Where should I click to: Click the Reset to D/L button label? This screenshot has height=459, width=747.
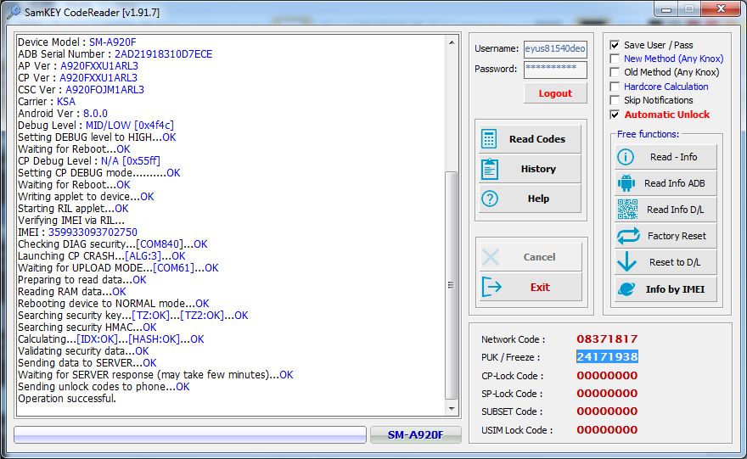(675, 262)
